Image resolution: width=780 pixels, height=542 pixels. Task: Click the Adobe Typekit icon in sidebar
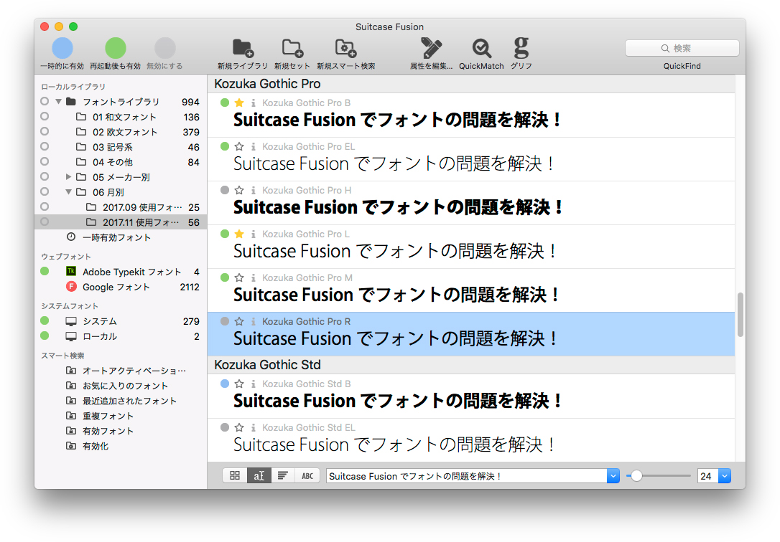(x=71, y=272)
